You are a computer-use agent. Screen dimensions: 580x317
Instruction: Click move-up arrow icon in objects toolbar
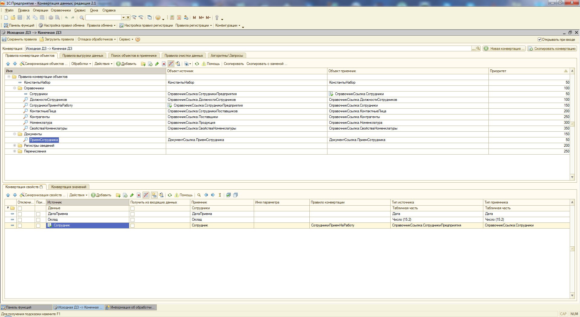coord(8,64)
